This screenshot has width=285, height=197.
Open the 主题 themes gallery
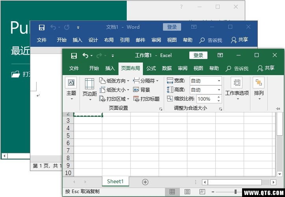coord(71,89)
